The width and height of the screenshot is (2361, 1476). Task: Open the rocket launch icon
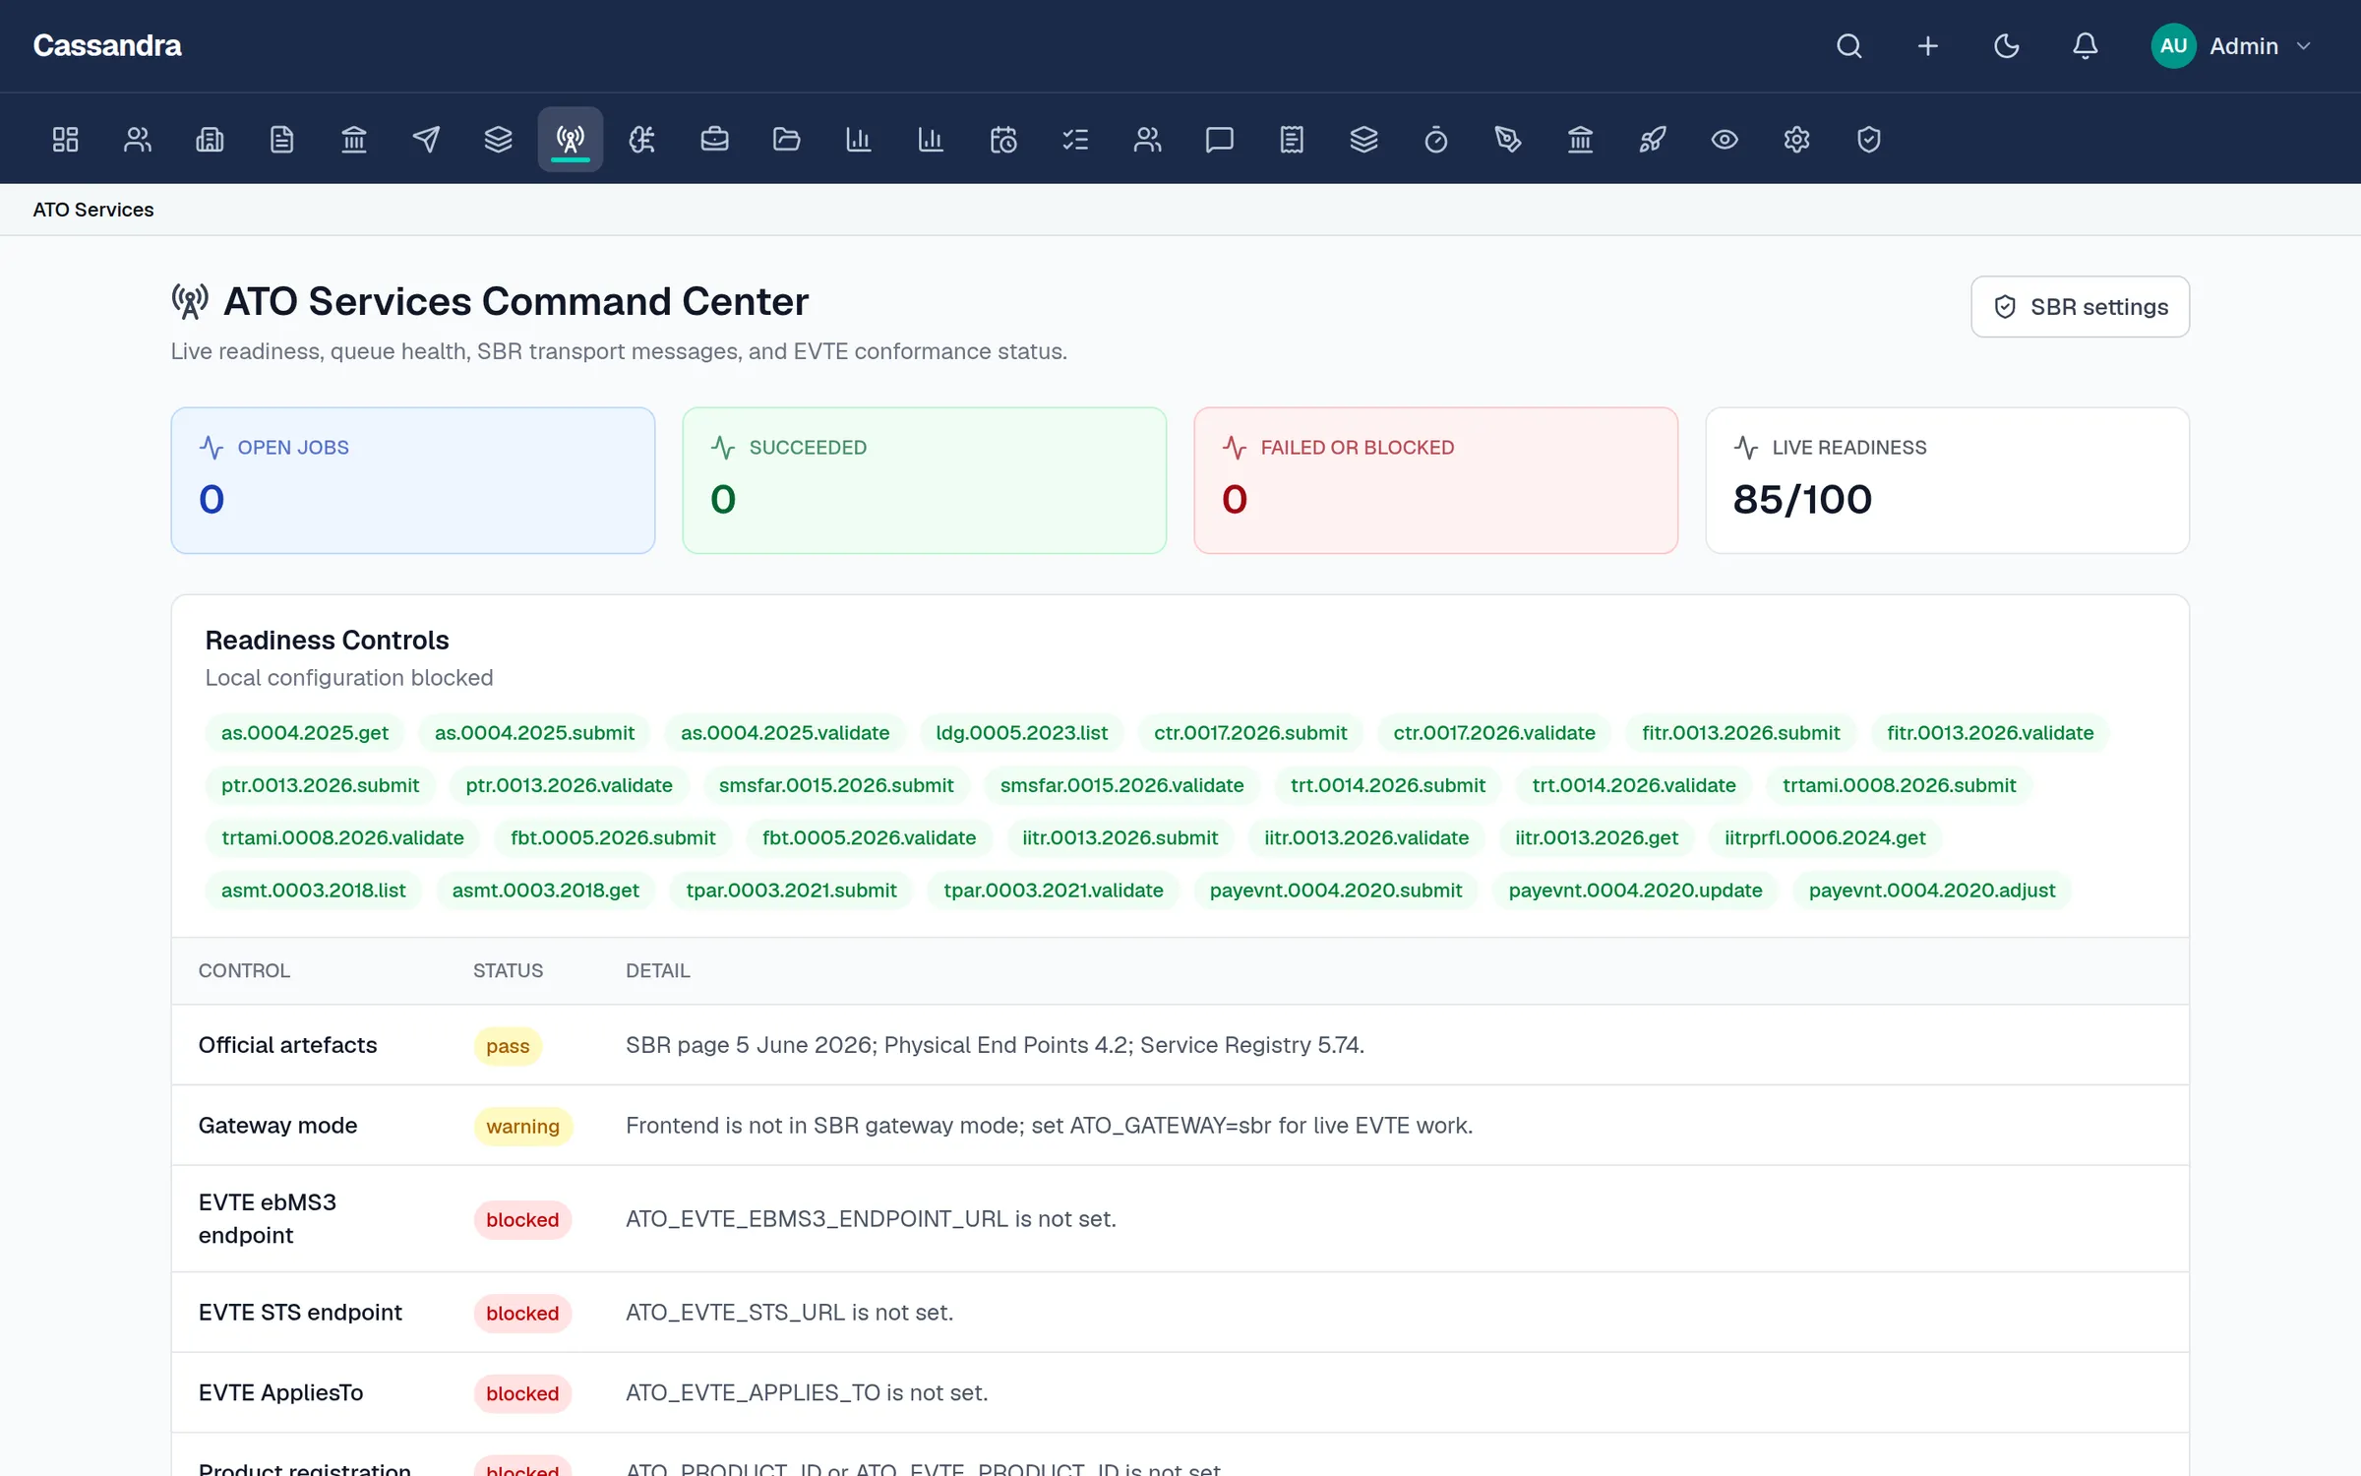[x=1653, y=140]
